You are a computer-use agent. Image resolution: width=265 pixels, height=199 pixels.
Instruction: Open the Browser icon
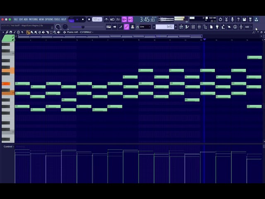point(205,27)
